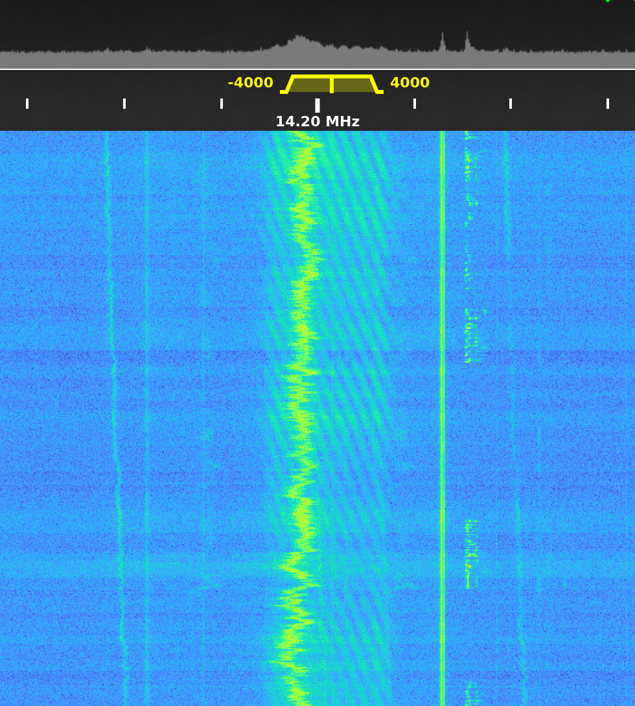Click the left sloped edge of the yellow passband
The width and height of the screenshot is (635, 706).
pyautogui.click(x=289, y=84)
